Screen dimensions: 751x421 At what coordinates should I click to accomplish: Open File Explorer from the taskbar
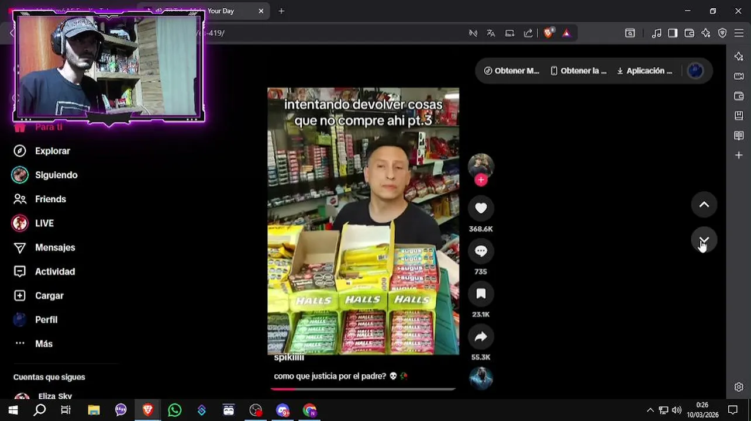point(94,410)
